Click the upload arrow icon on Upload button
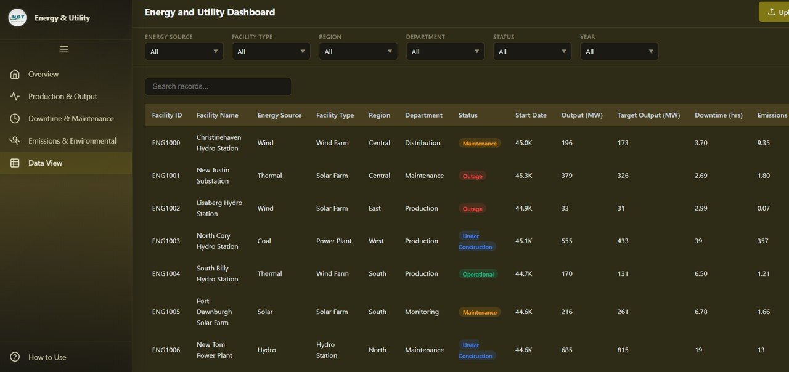The image size is (789, 372). click(770, 11)
